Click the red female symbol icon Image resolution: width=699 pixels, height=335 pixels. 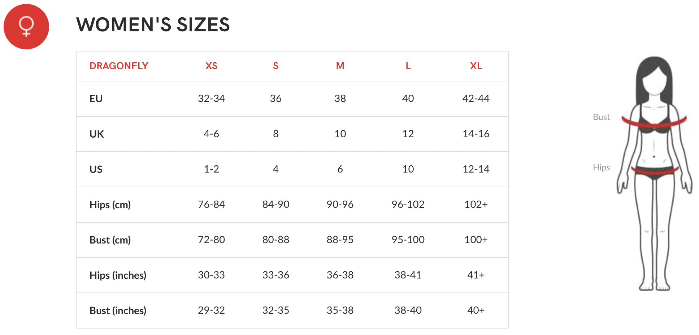point(26,27)
